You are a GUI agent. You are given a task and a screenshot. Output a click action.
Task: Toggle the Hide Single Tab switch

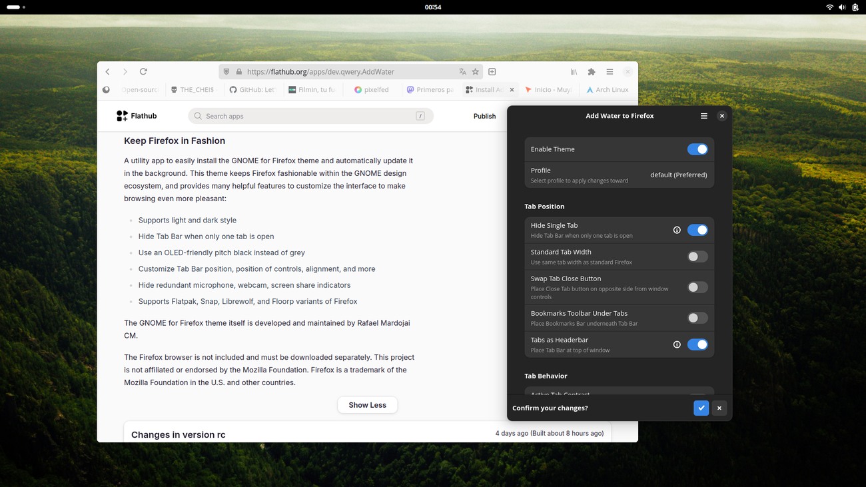697,230
